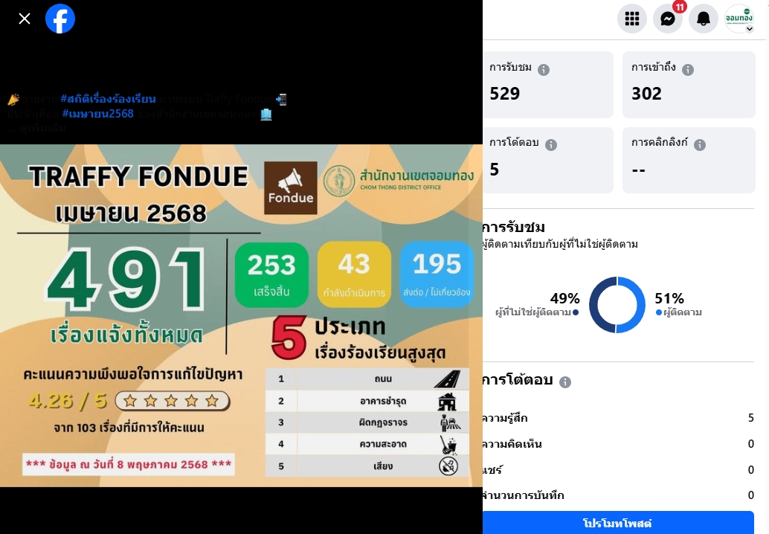Select the bright blue follower donut segment

[x=637, y=305]
